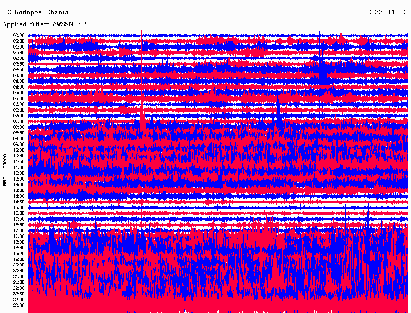Select the 00:30 time label
Viewport: 411px width, 313px height.
19,41
